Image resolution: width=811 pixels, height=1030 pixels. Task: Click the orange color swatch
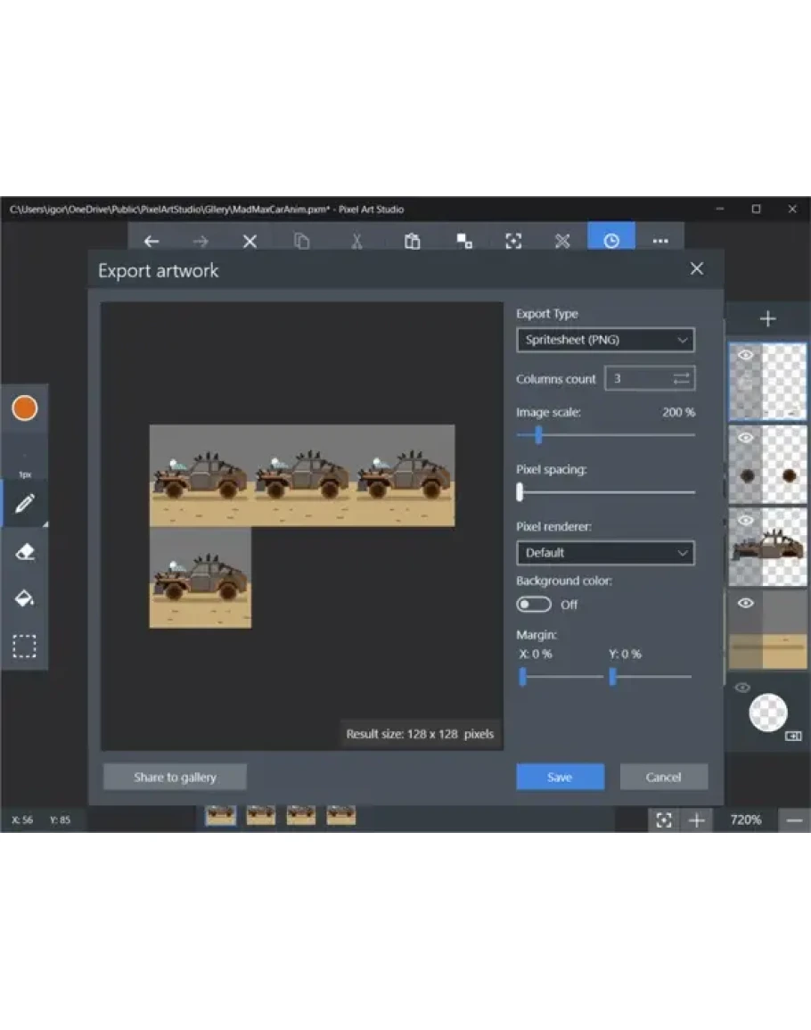[x=24, y=408]
